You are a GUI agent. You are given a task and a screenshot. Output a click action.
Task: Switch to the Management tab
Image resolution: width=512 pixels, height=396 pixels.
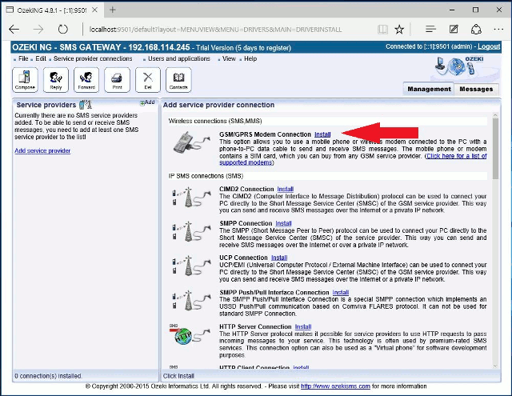pos(429,89)
